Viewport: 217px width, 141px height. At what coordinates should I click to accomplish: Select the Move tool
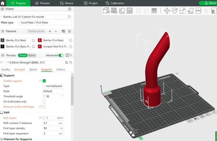point(167,10)
